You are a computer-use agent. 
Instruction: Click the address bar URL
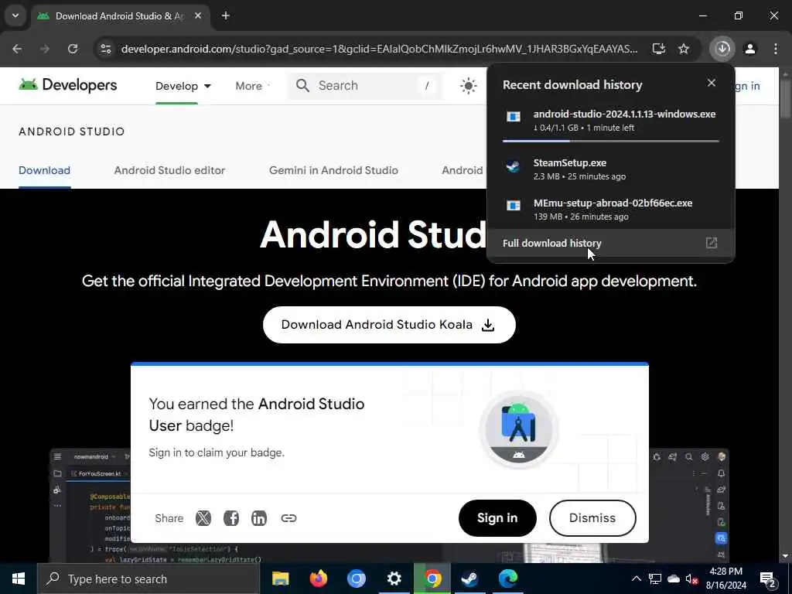379,49
